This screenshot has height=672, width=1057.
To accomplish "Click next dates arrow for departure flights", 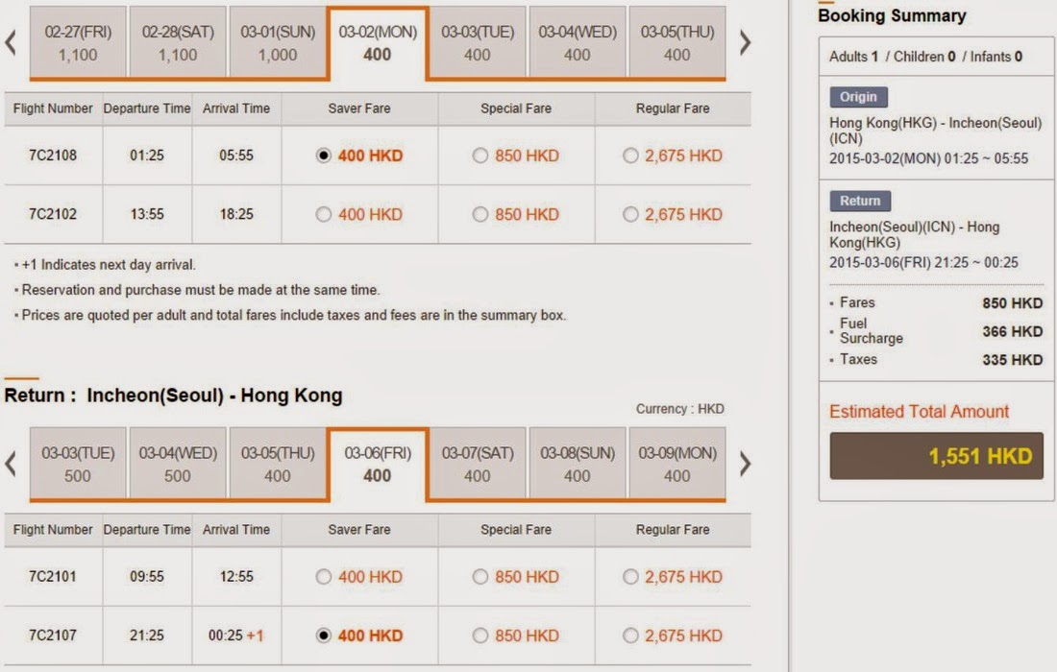I will (745, 43).
